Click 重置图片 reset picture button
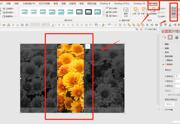 pyautogui.click(x=10, y=16)
